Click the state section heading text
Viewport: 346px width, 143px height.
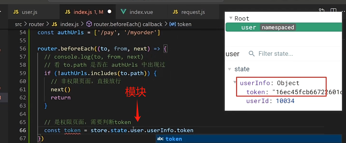coord(242,69)
